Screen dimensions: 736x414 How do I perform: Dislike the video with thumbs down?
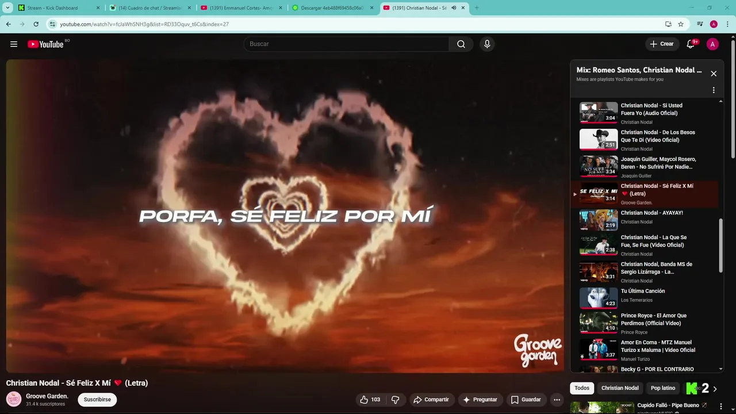tap(396, 400)
